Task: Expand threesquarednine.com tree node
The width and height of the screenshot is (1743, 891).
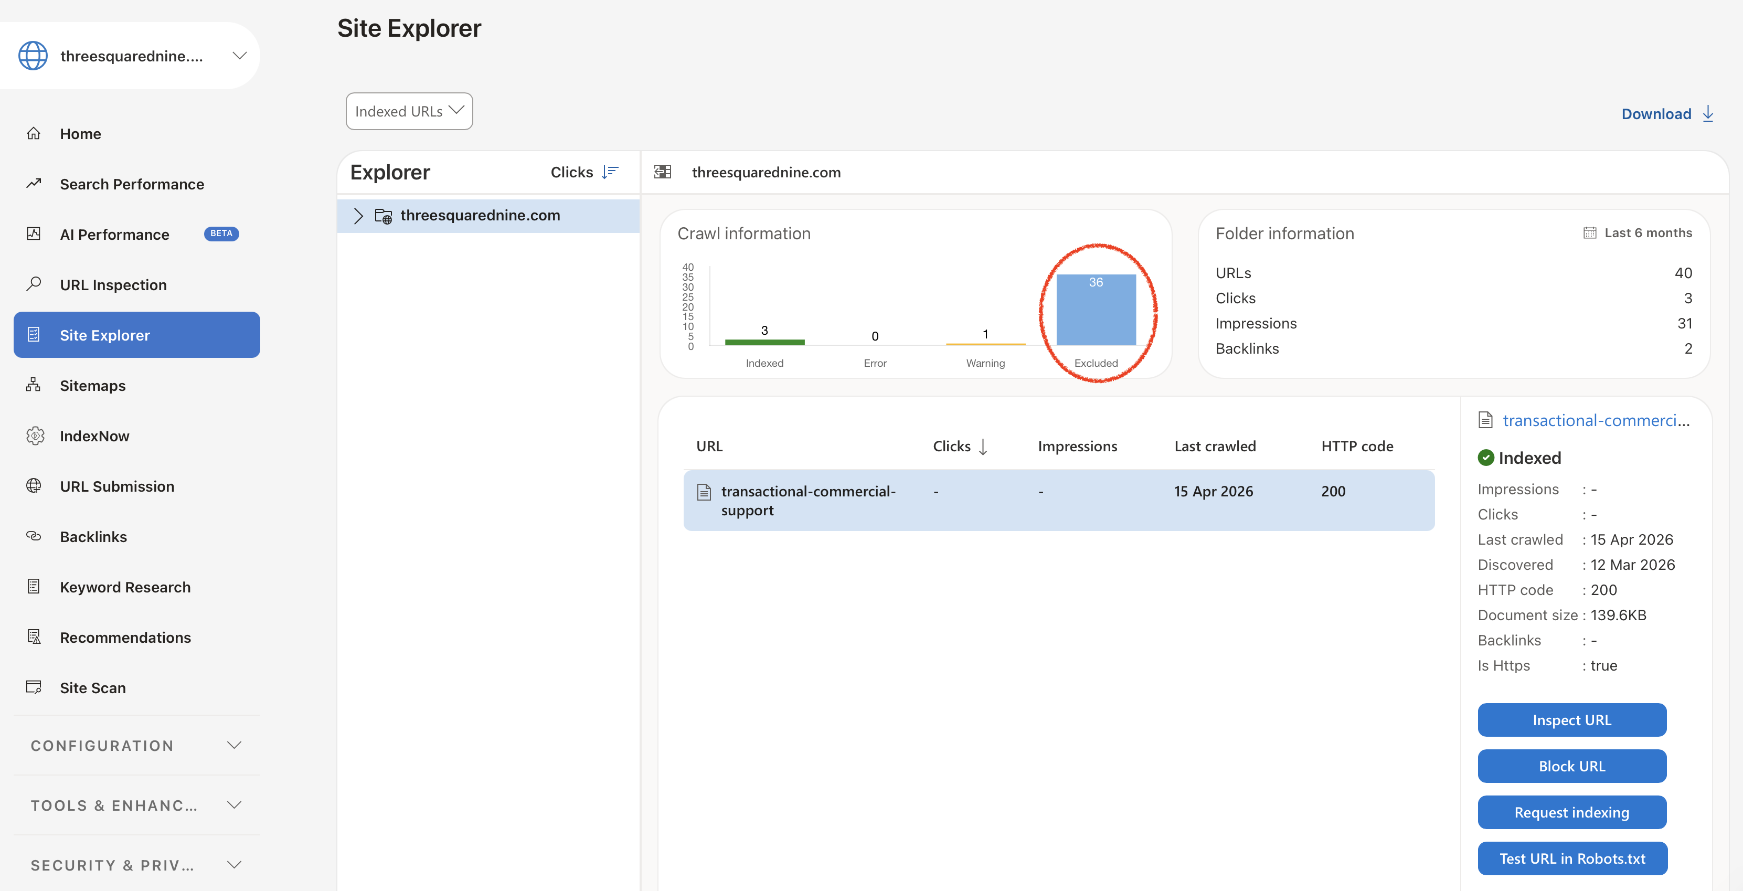Action: 358,216
